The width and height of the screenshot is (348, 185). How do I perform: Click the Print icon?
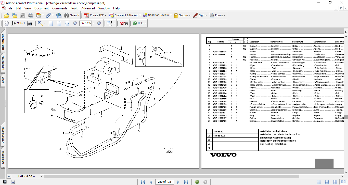(31, 15)
